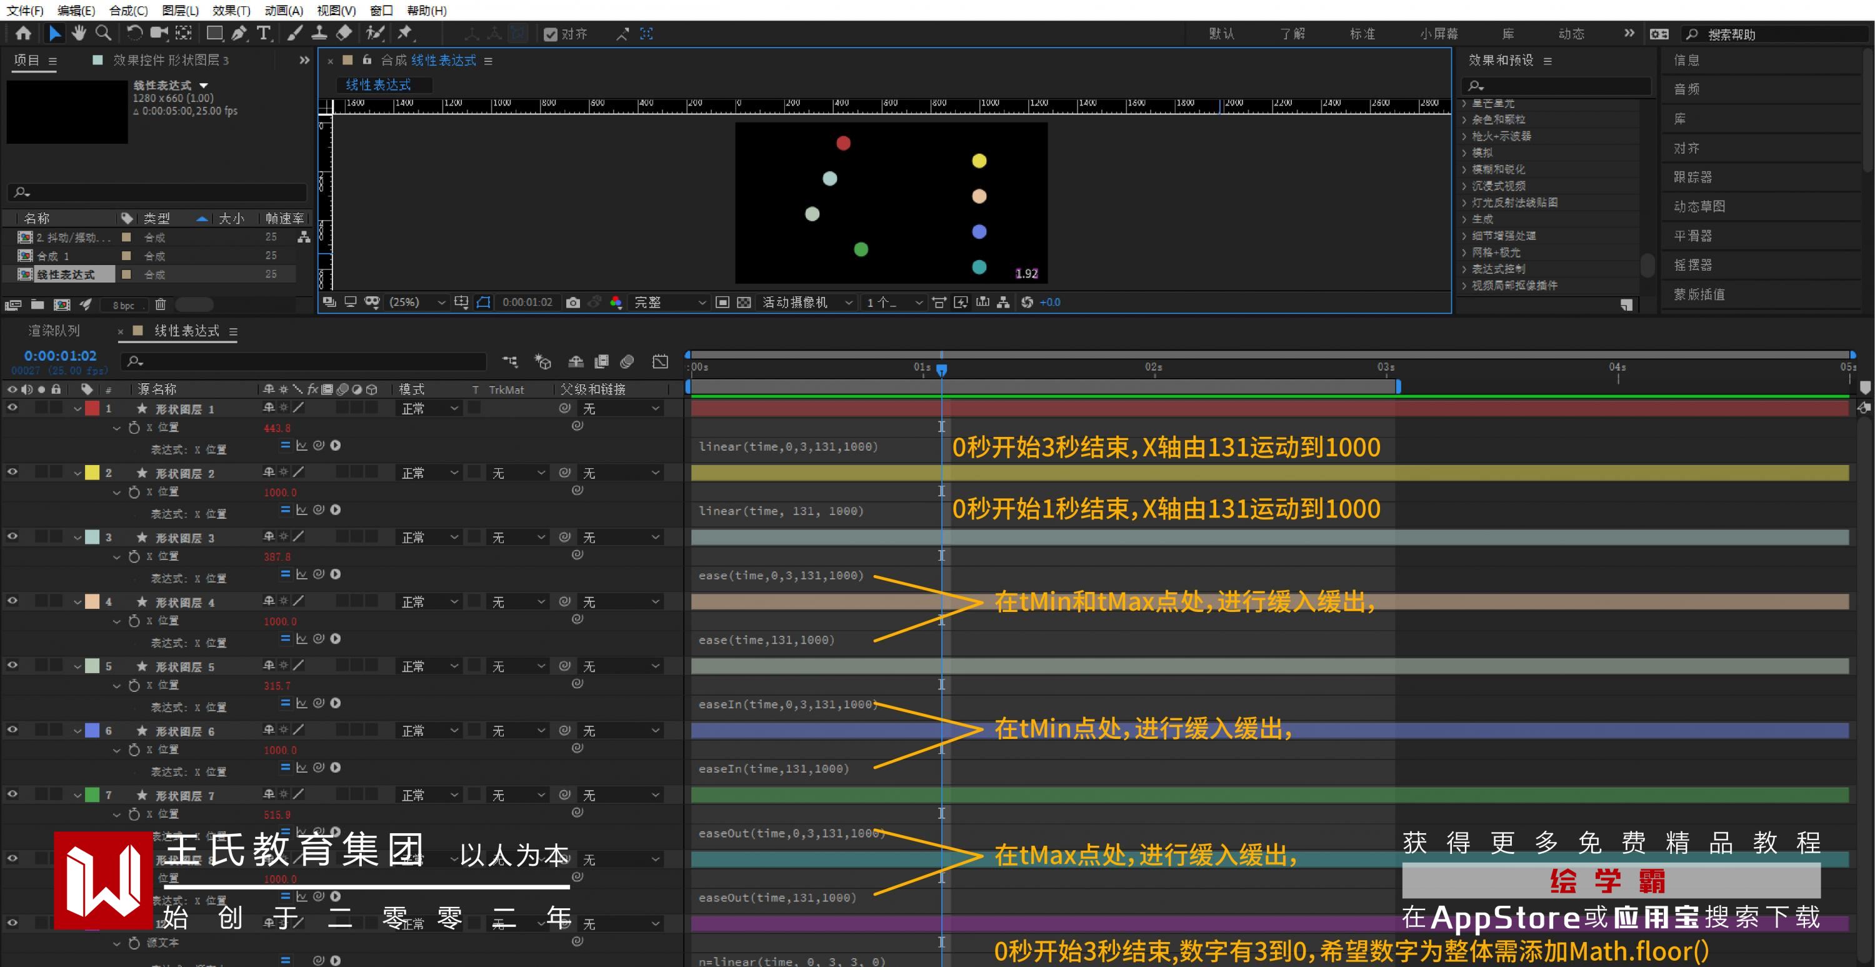The height and width of the screenshot is (967, 1875).
Task: Select the 标准 workspace
Action: point(1361,34)
